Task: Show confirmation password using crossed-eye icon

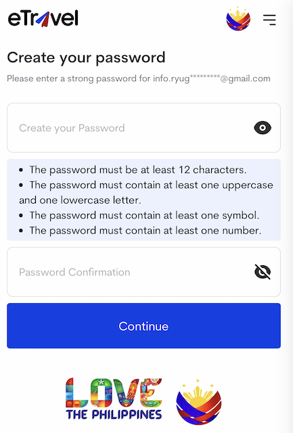Action: pyautogui.click(x=263, y=272)
